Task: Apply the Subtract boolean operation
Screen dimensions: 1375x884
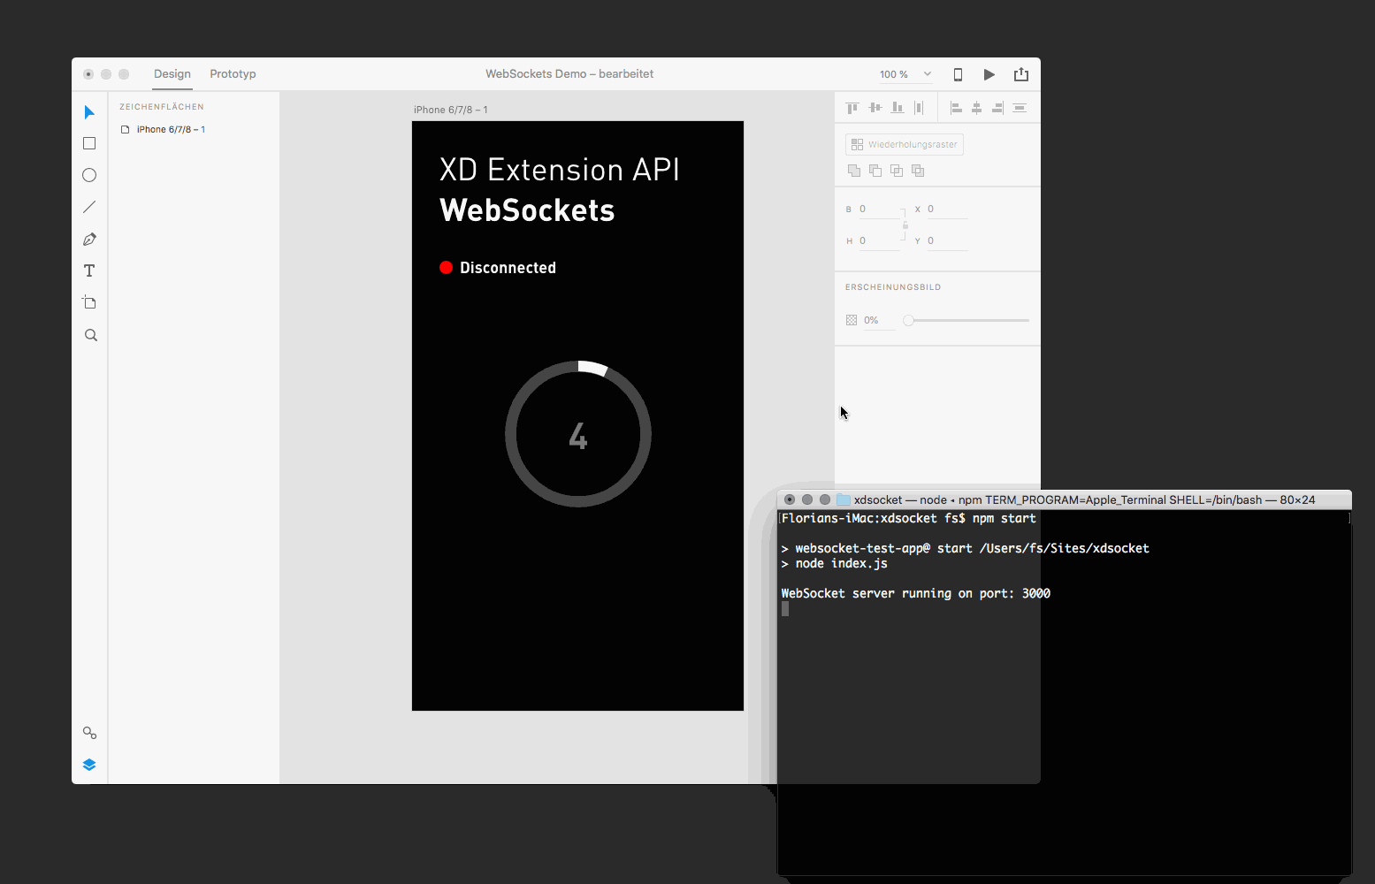Action: point(875,171)
